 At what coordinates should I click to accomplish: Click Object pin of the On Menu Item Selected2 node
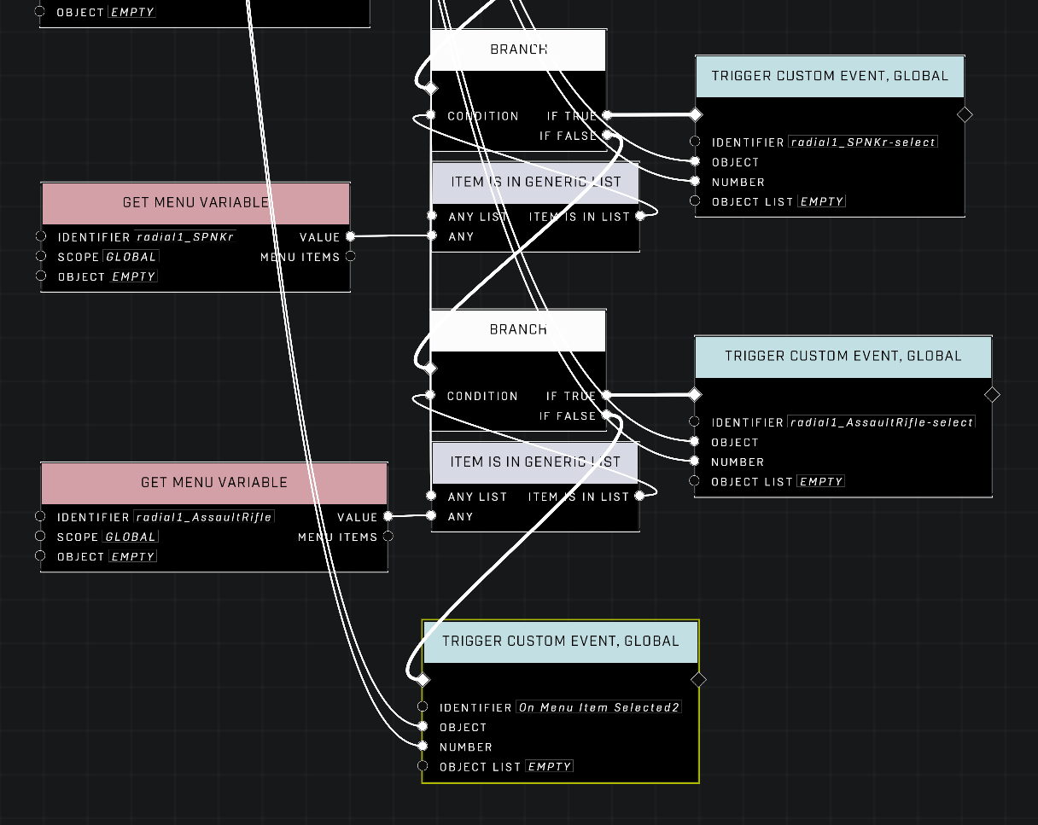click(x=423, y=726)
